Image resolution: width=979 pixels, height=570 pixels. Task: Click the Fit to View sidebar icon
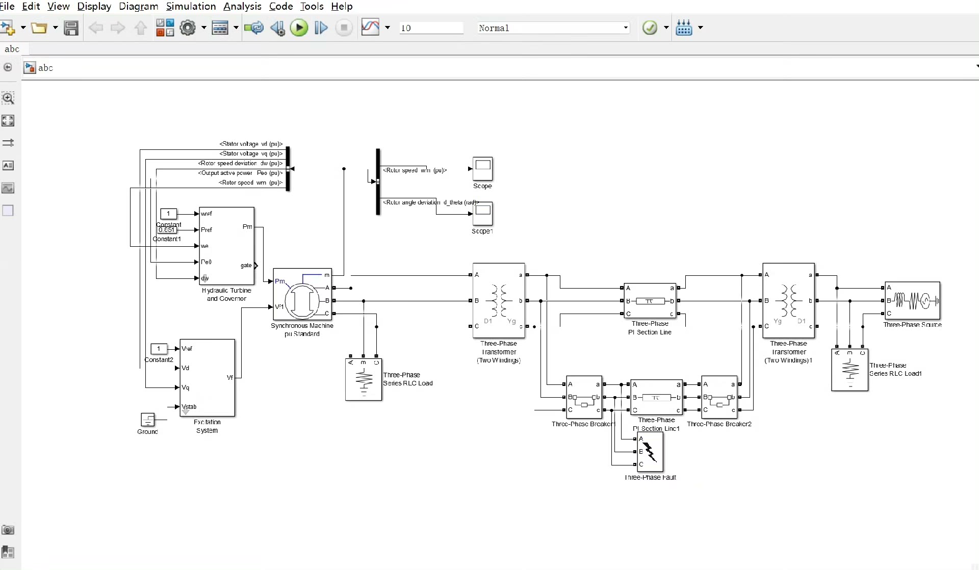coord(8,120)
